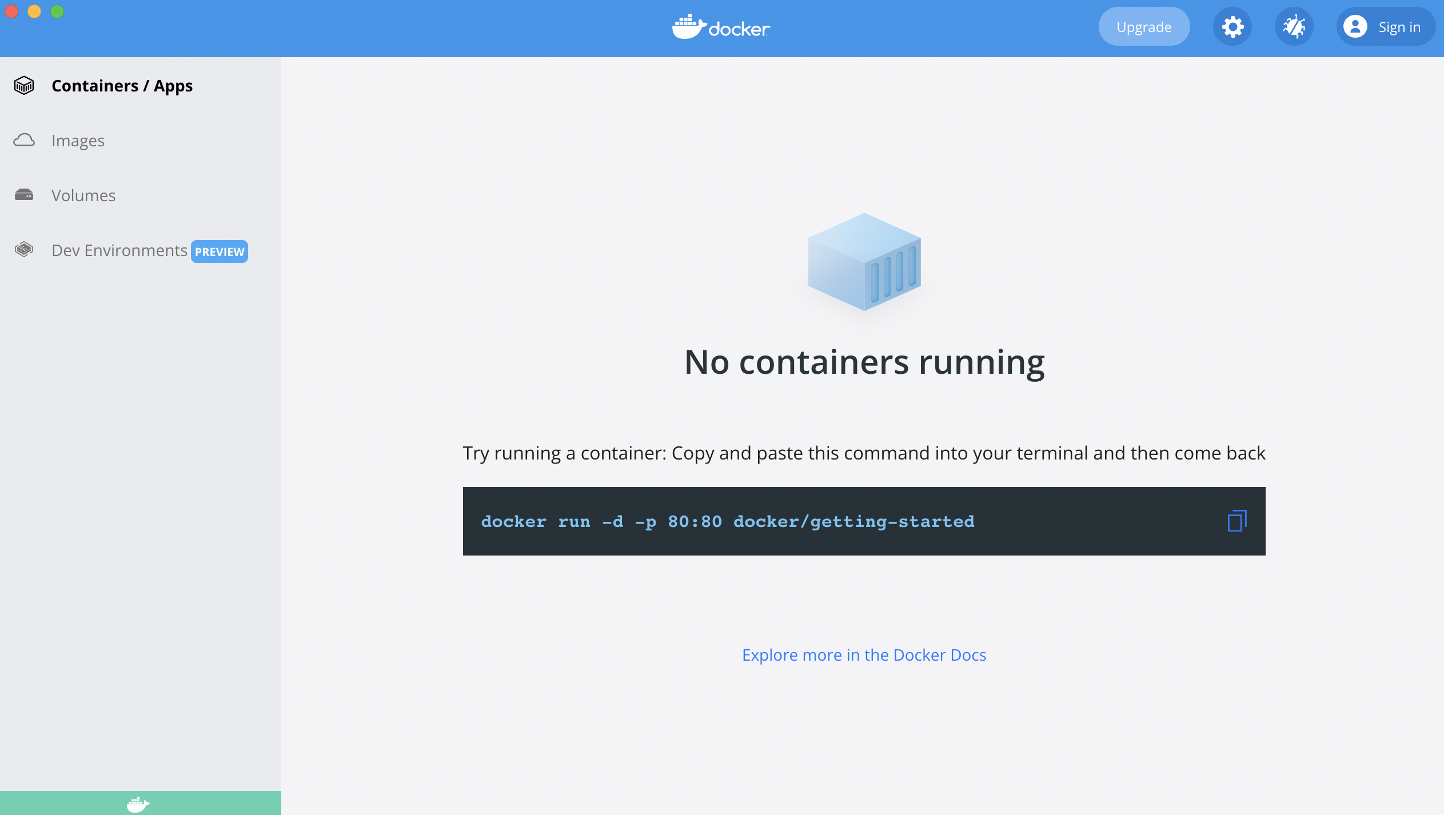Open Settings via the gear icon
The image size is (1444, 815).
[1232, 27]
